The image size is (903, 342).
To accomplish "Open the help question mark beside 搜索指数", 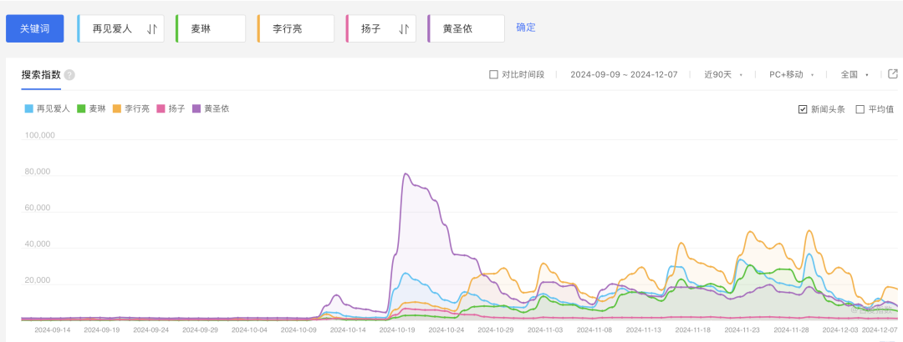I will coord(69,75).
